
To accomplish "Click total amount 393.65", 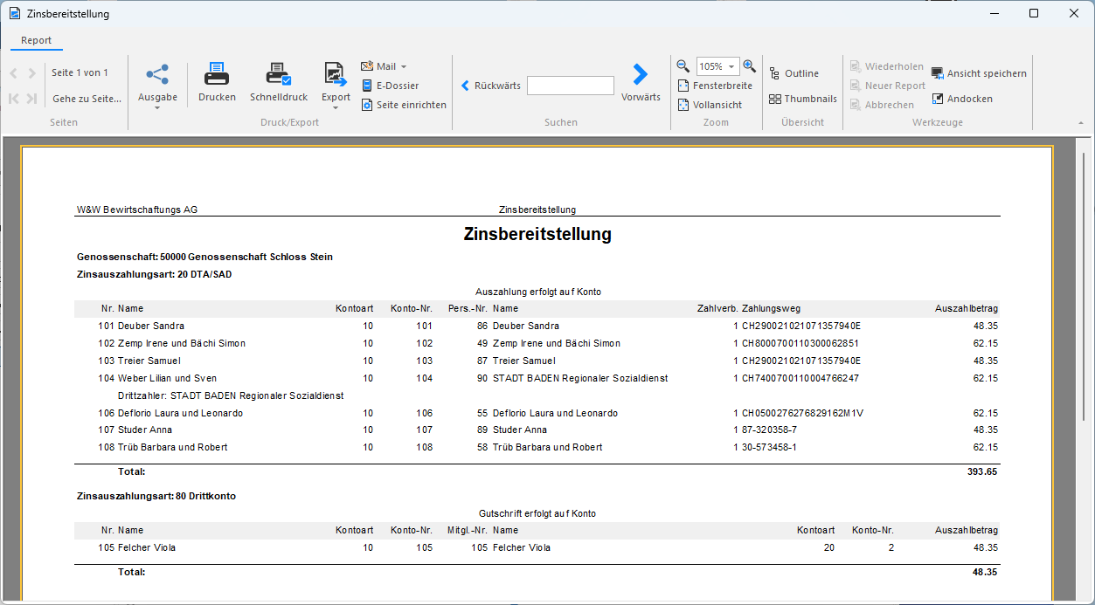I will pos(982,471).
